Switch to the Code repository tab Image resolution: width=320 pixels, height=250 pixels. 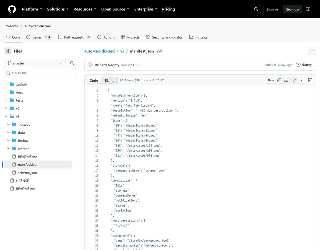13,37
